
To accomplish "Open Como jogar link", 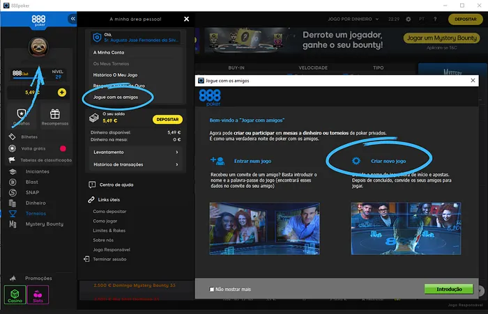I will [x=105, y=221].
